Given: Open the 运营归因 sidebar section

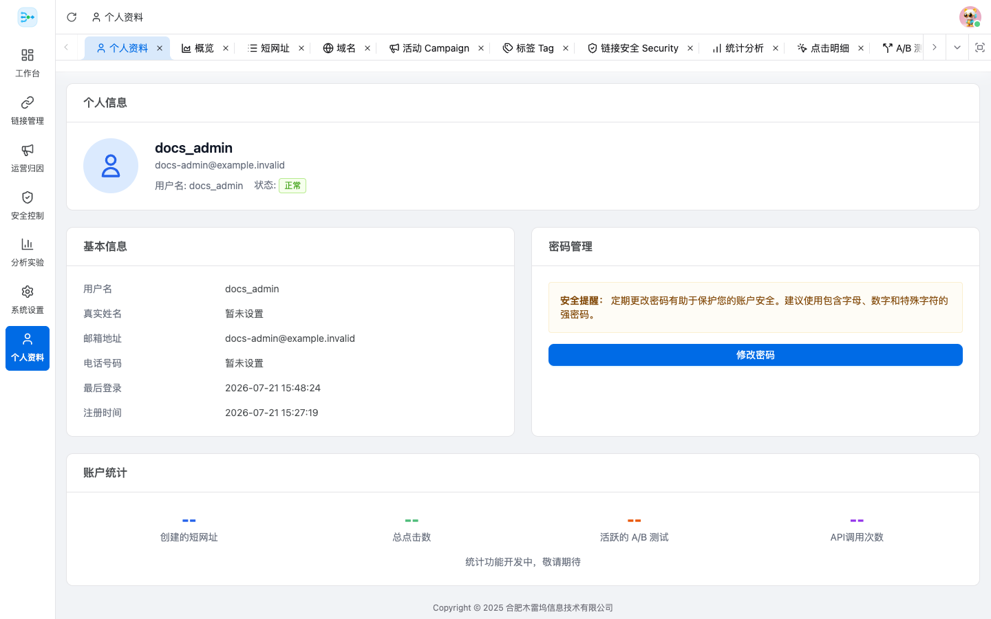Looking at the screenshot, I should click(28, 158).
